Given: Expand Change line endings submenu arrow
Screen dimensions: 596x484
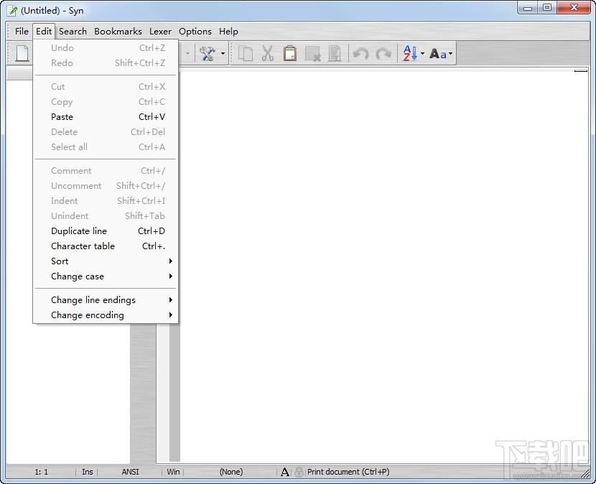Looking at the screenshot, I should pyautogui.click(x=171, y=300).
